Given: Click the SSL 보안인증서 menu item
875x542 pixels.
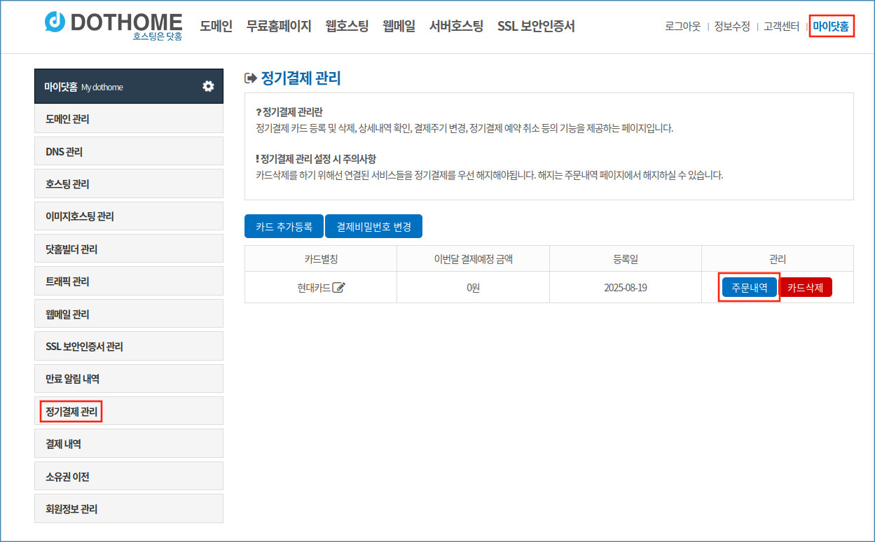Looking at the screenshot, I should [536, 27].
